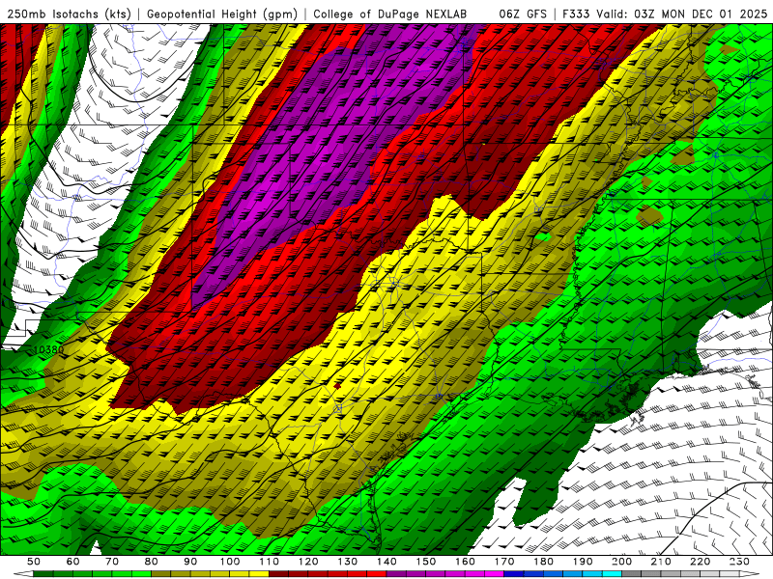The width and height of the screenshot is (773, 579).
Task: Click the '100' value on the color scale
Action: coord(230,562)
